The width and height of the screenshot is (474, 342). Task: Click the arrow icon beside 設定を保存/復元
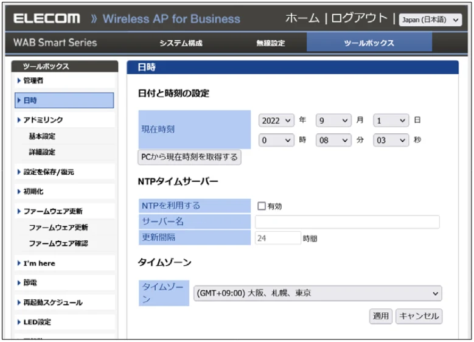pyautogui.click(x=19, y=172)
